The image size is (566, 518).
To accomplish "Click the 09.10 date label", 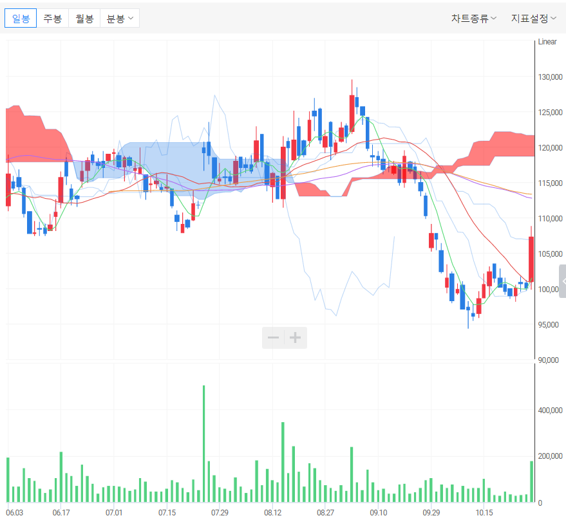I will [378, 512].
